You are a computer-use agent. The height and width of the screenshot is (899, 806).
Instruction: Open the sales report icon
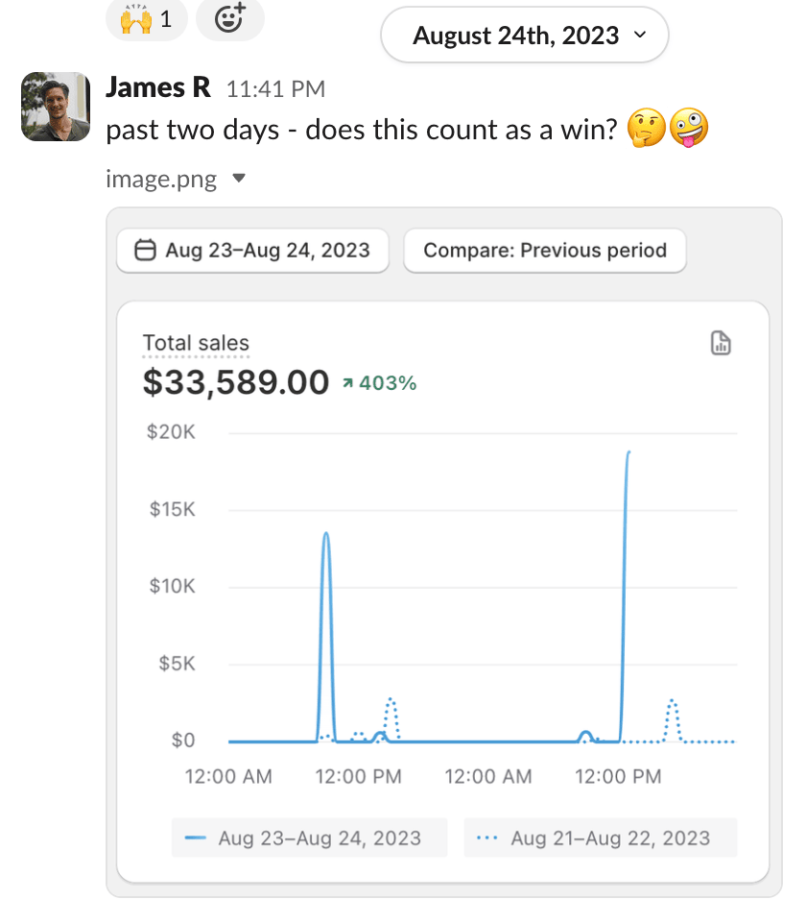[x=721, y=343]
